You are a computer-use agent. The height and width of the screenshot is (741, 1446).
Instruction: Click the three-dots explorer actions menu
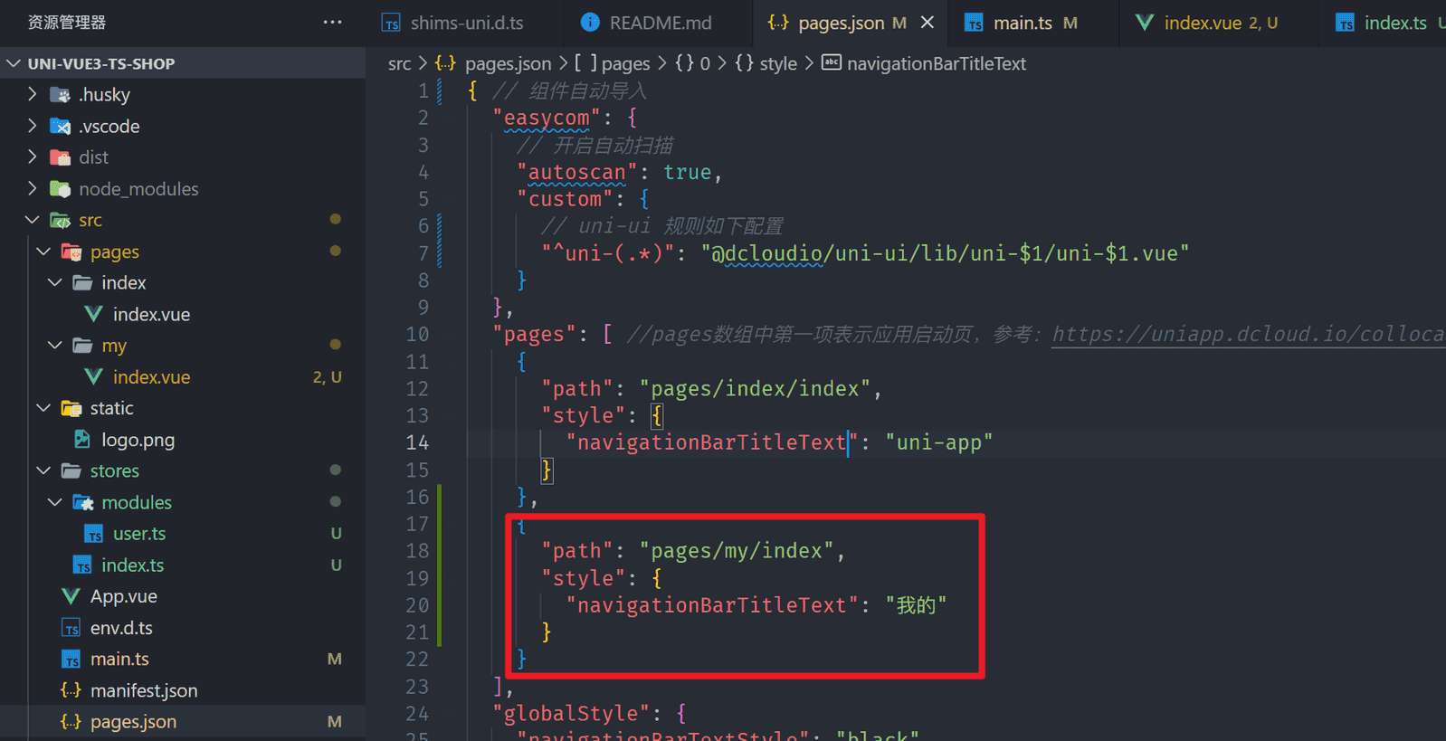click(332, 22)
